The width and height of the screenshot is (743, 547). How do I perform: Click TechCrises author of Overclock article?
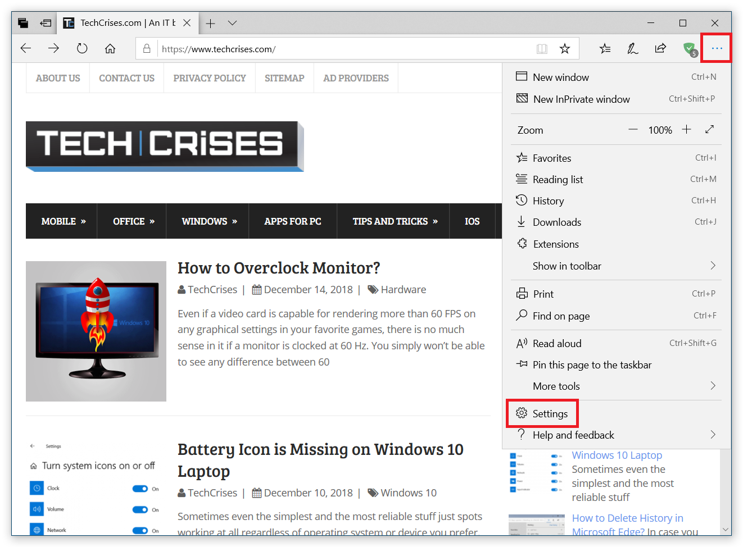[212, 290]
